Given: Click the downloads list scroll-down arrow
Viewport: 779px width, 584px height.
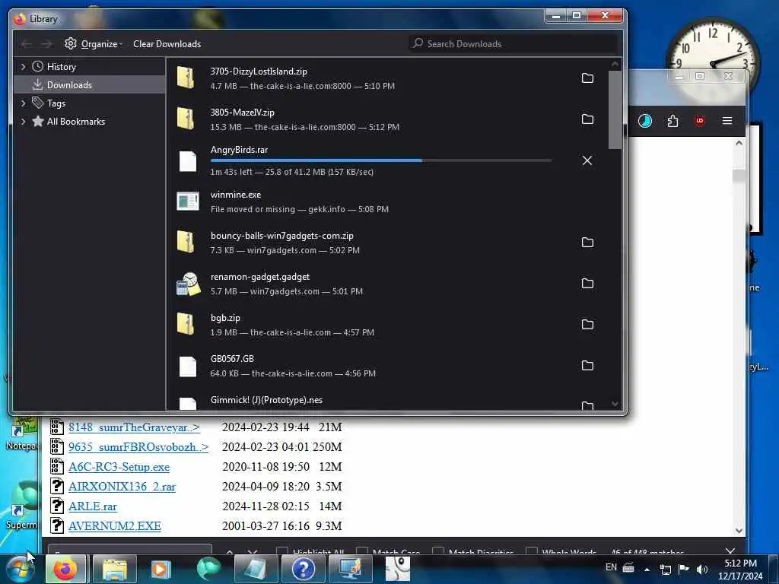Looking at the screenshot, I should (x=615, y=405).
